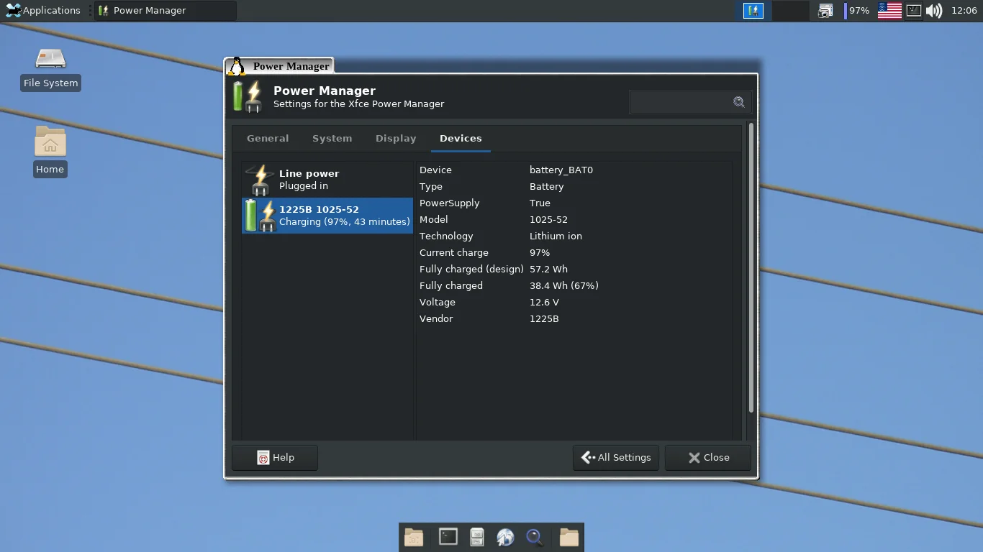Click the PowerSupply row label
The image size is (983, 552).
pos(449,203)
